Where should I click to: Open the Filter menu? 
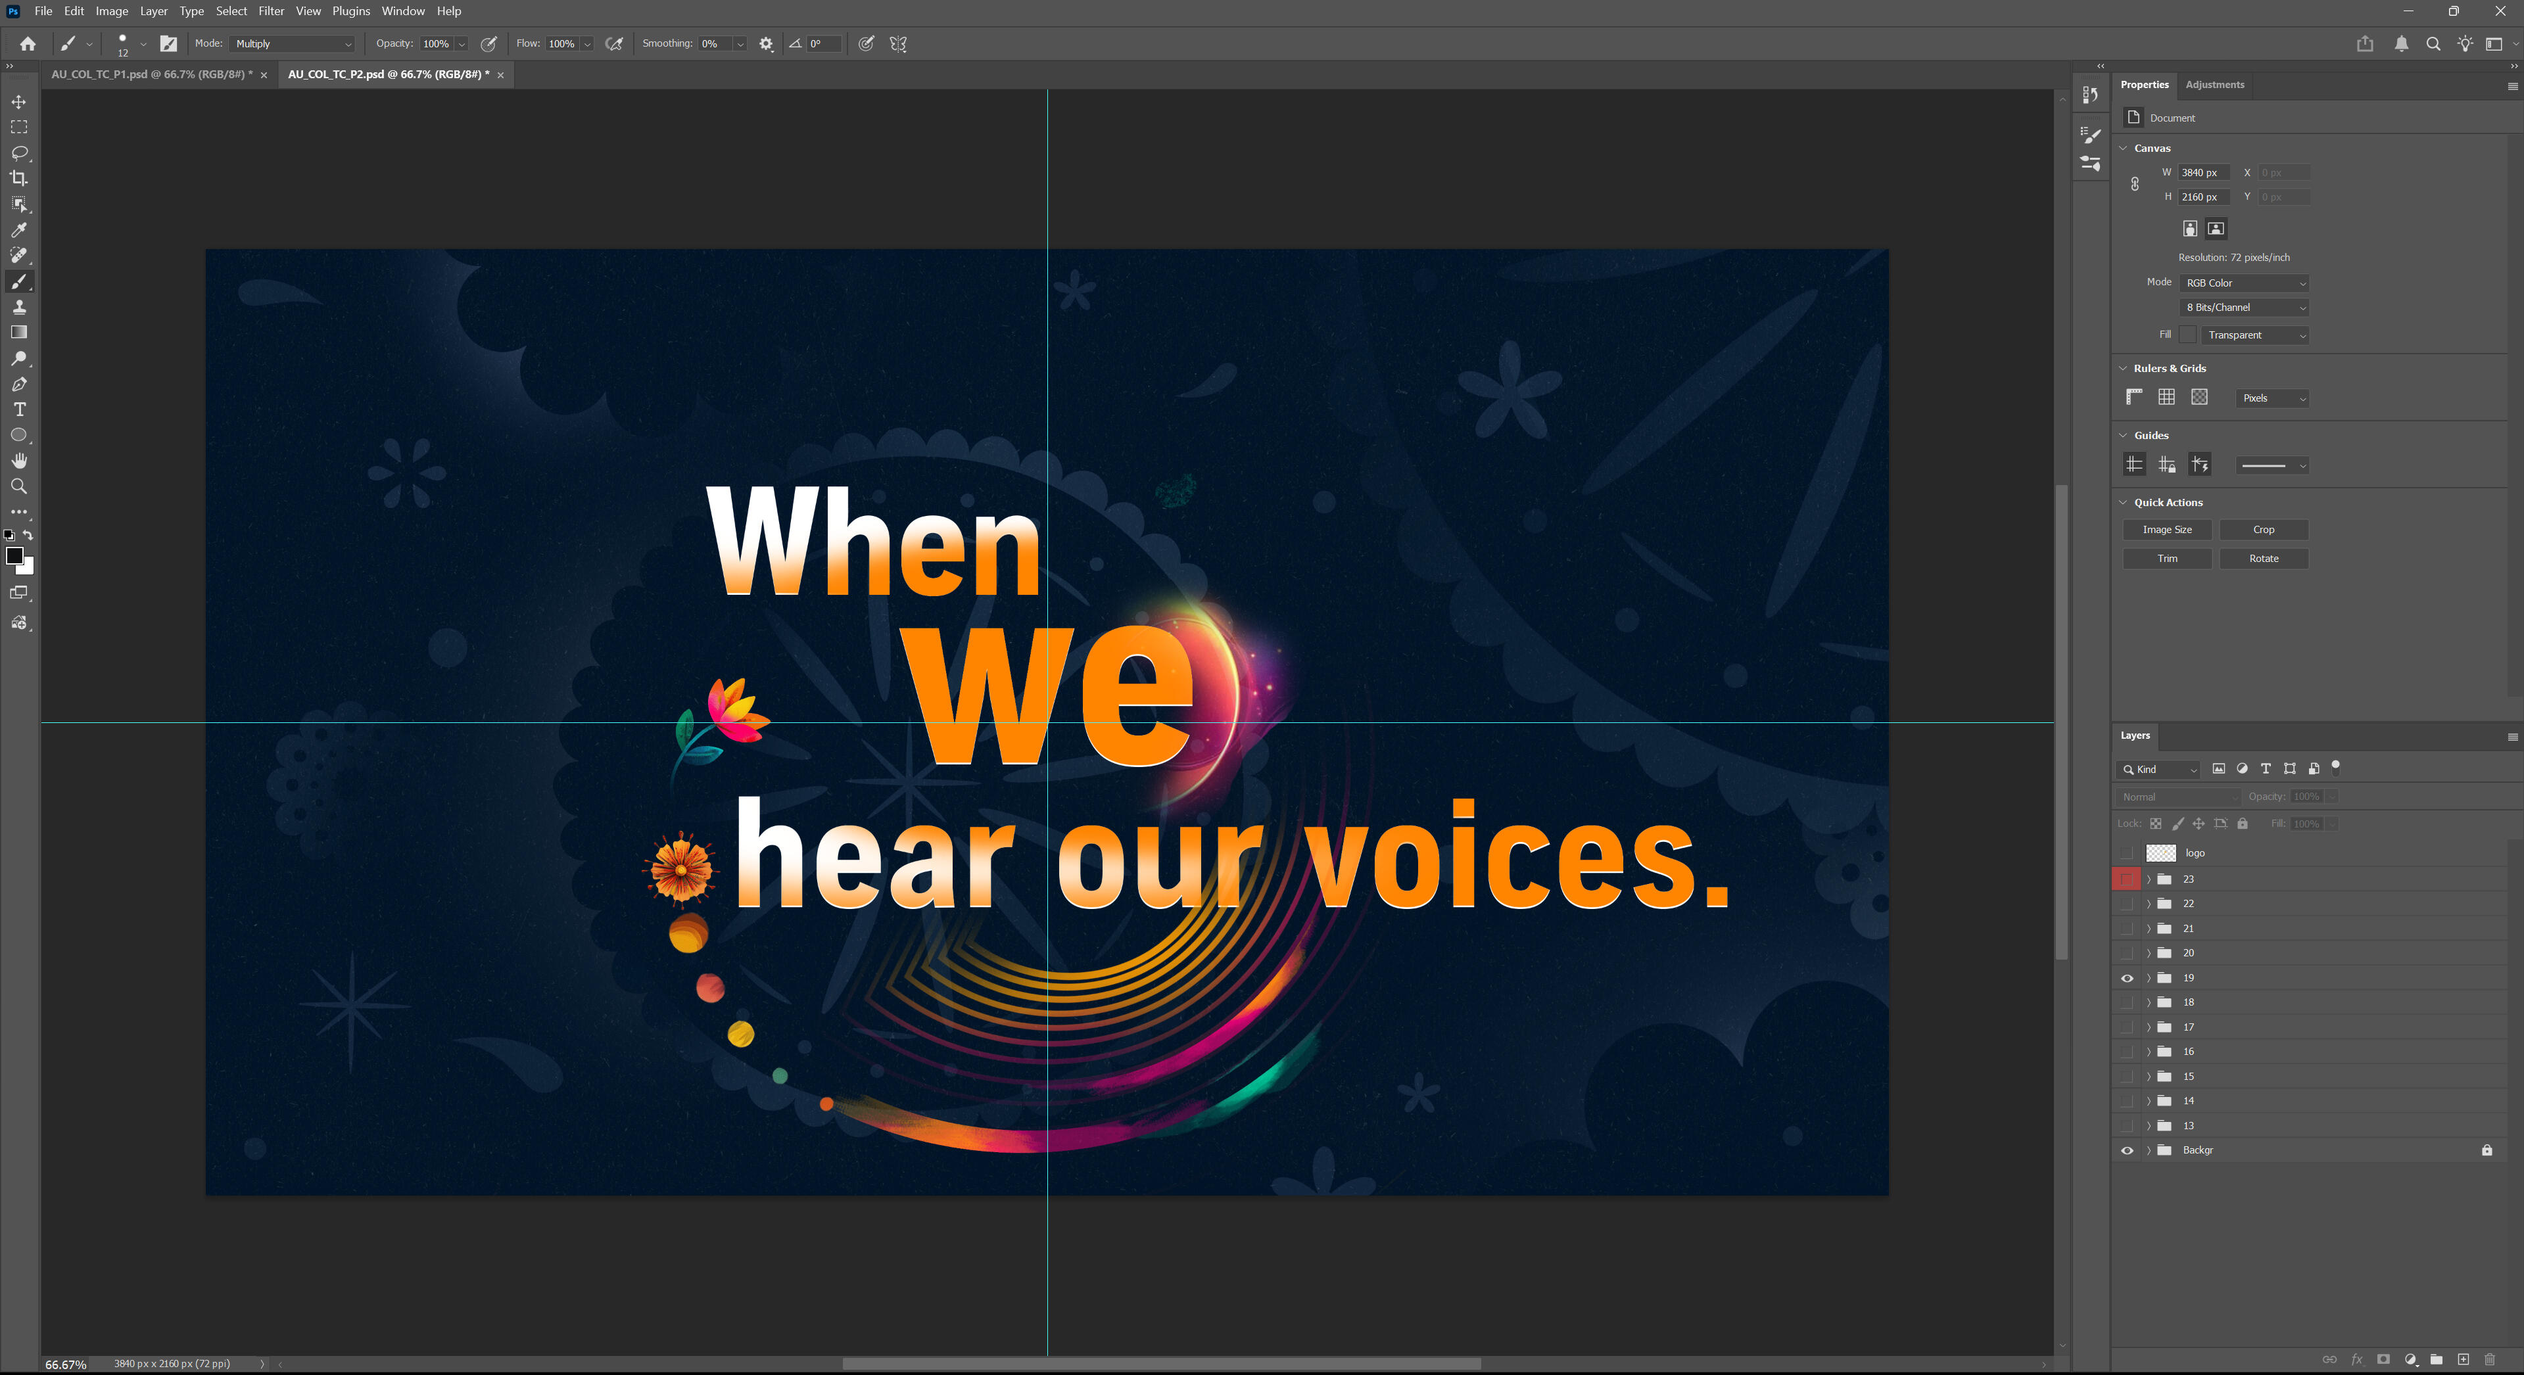pos(272,11)
